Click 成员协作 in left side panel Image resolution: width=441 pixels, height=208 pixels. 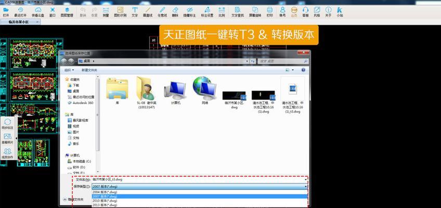[8, 153]
